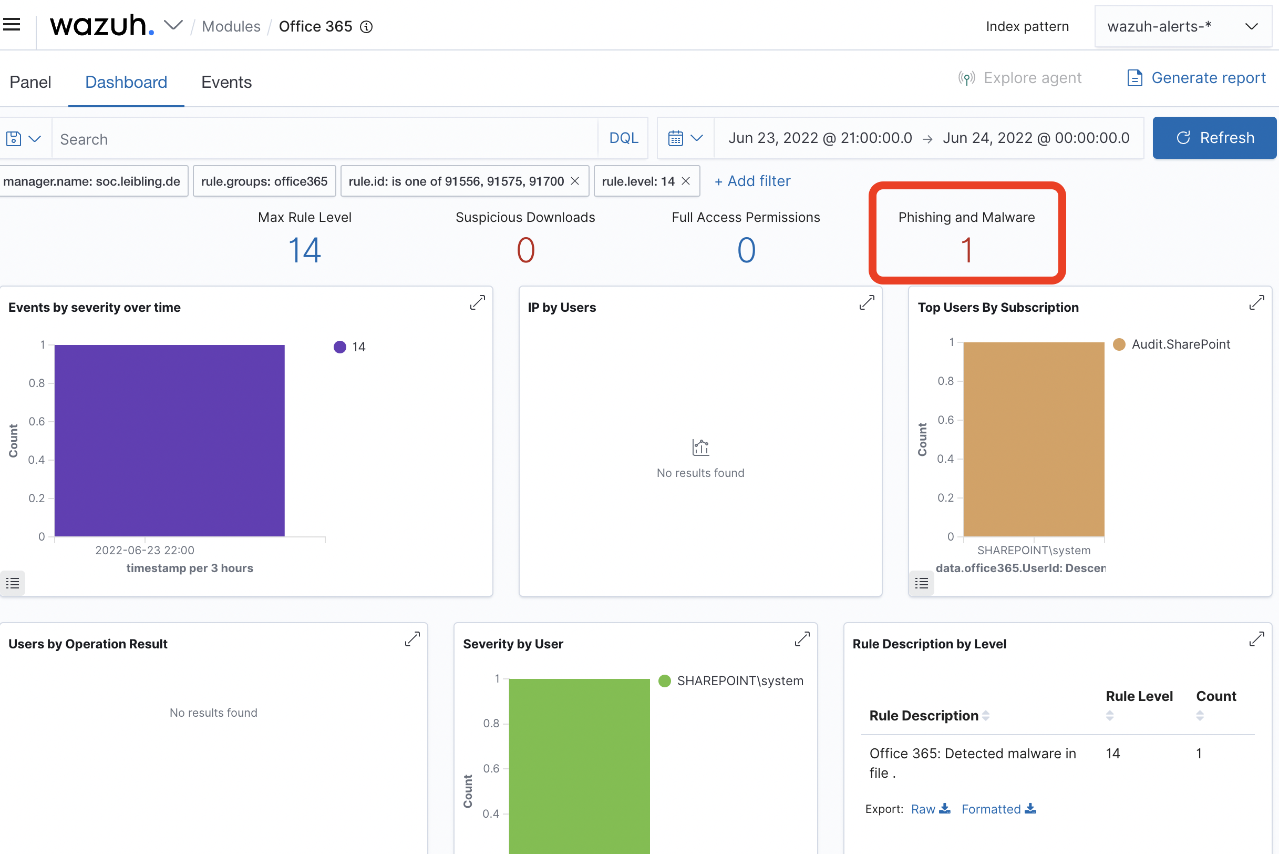Click the Phishing and Malware metric value
The width and height of the screenshot is (1279, 854).
pyautogui.click(x=966, y=250)
